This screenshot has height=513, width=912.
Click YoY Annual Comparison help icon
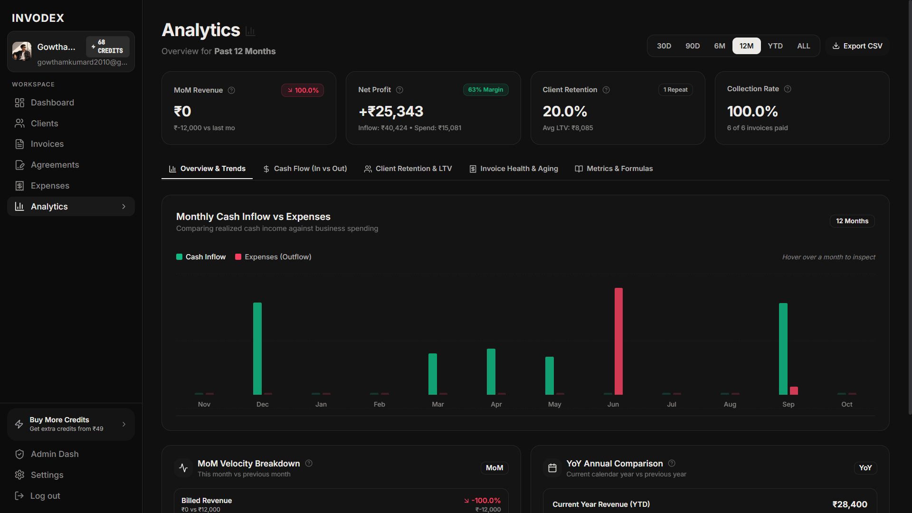tap(672, 463)
